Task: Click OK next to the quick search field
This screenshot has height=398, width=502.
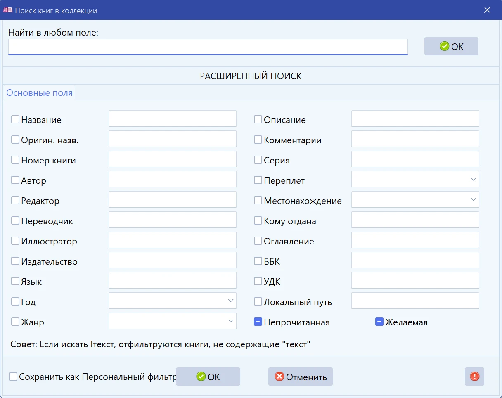Action: [x=451, y=46]
